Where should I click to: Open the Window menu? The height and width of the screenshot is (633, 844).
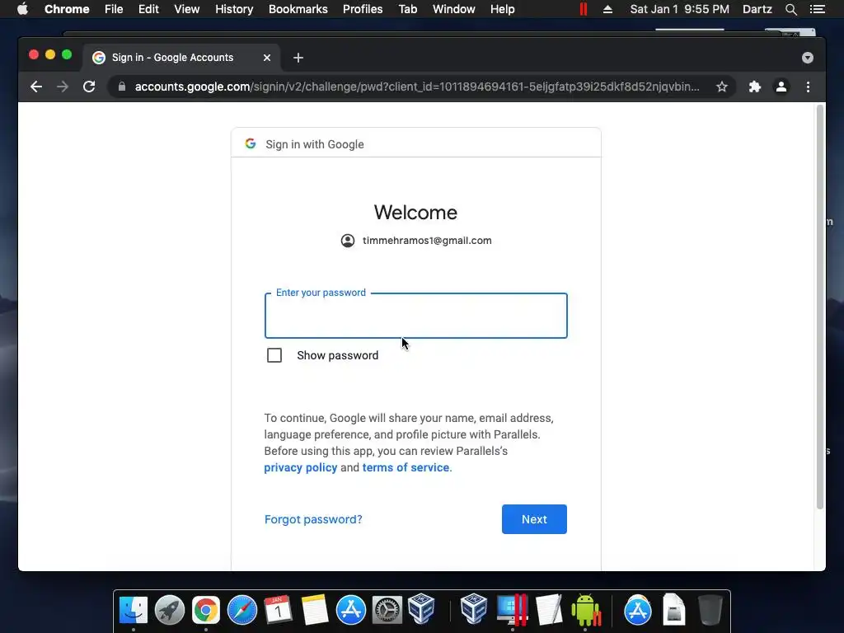click(454, 9)
